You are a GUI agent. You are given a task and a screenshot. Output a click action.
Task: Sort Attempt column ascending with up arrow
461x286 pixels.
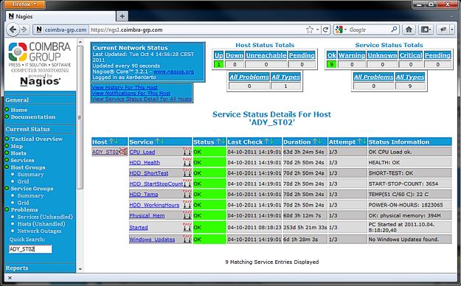click(x=359, y=142)
